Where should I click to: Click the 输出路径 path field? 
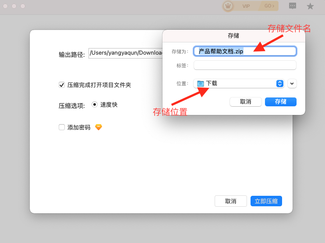[x=125, y=53]
